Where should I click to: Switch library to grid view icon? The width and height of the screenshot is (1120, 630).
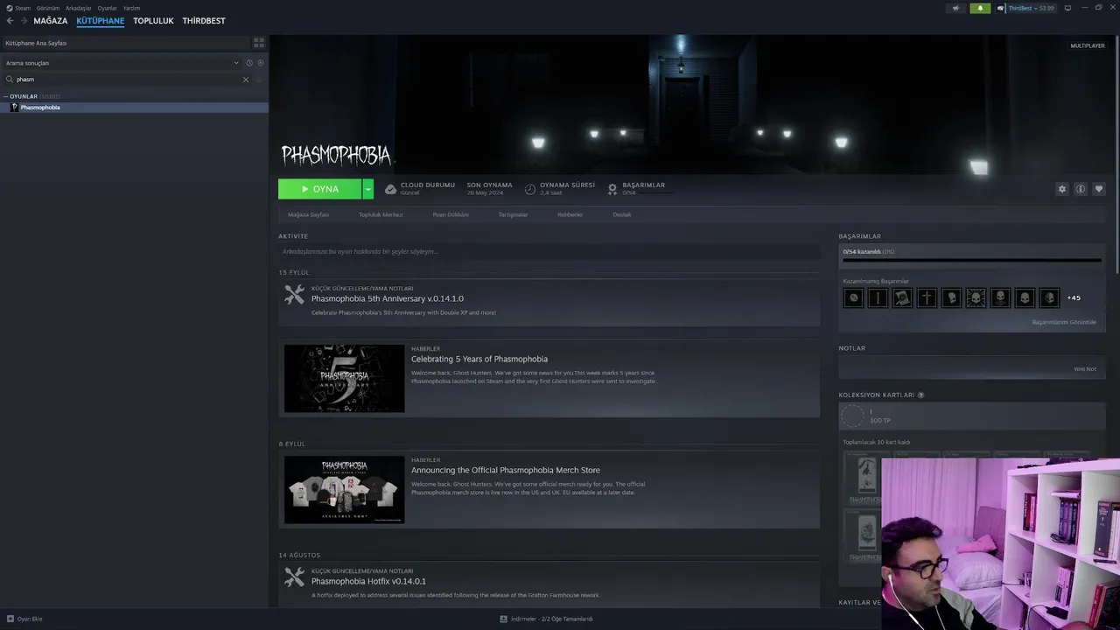pyautogui.click(x=259, y=42)
